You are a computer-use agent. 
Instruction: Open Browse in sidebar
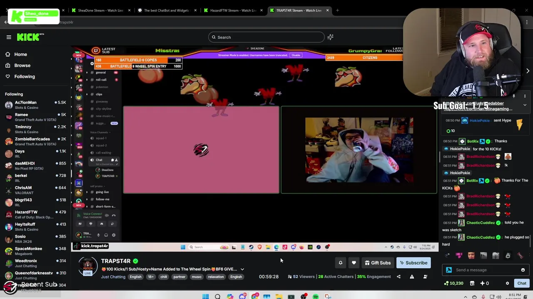(x=22, y=66)
